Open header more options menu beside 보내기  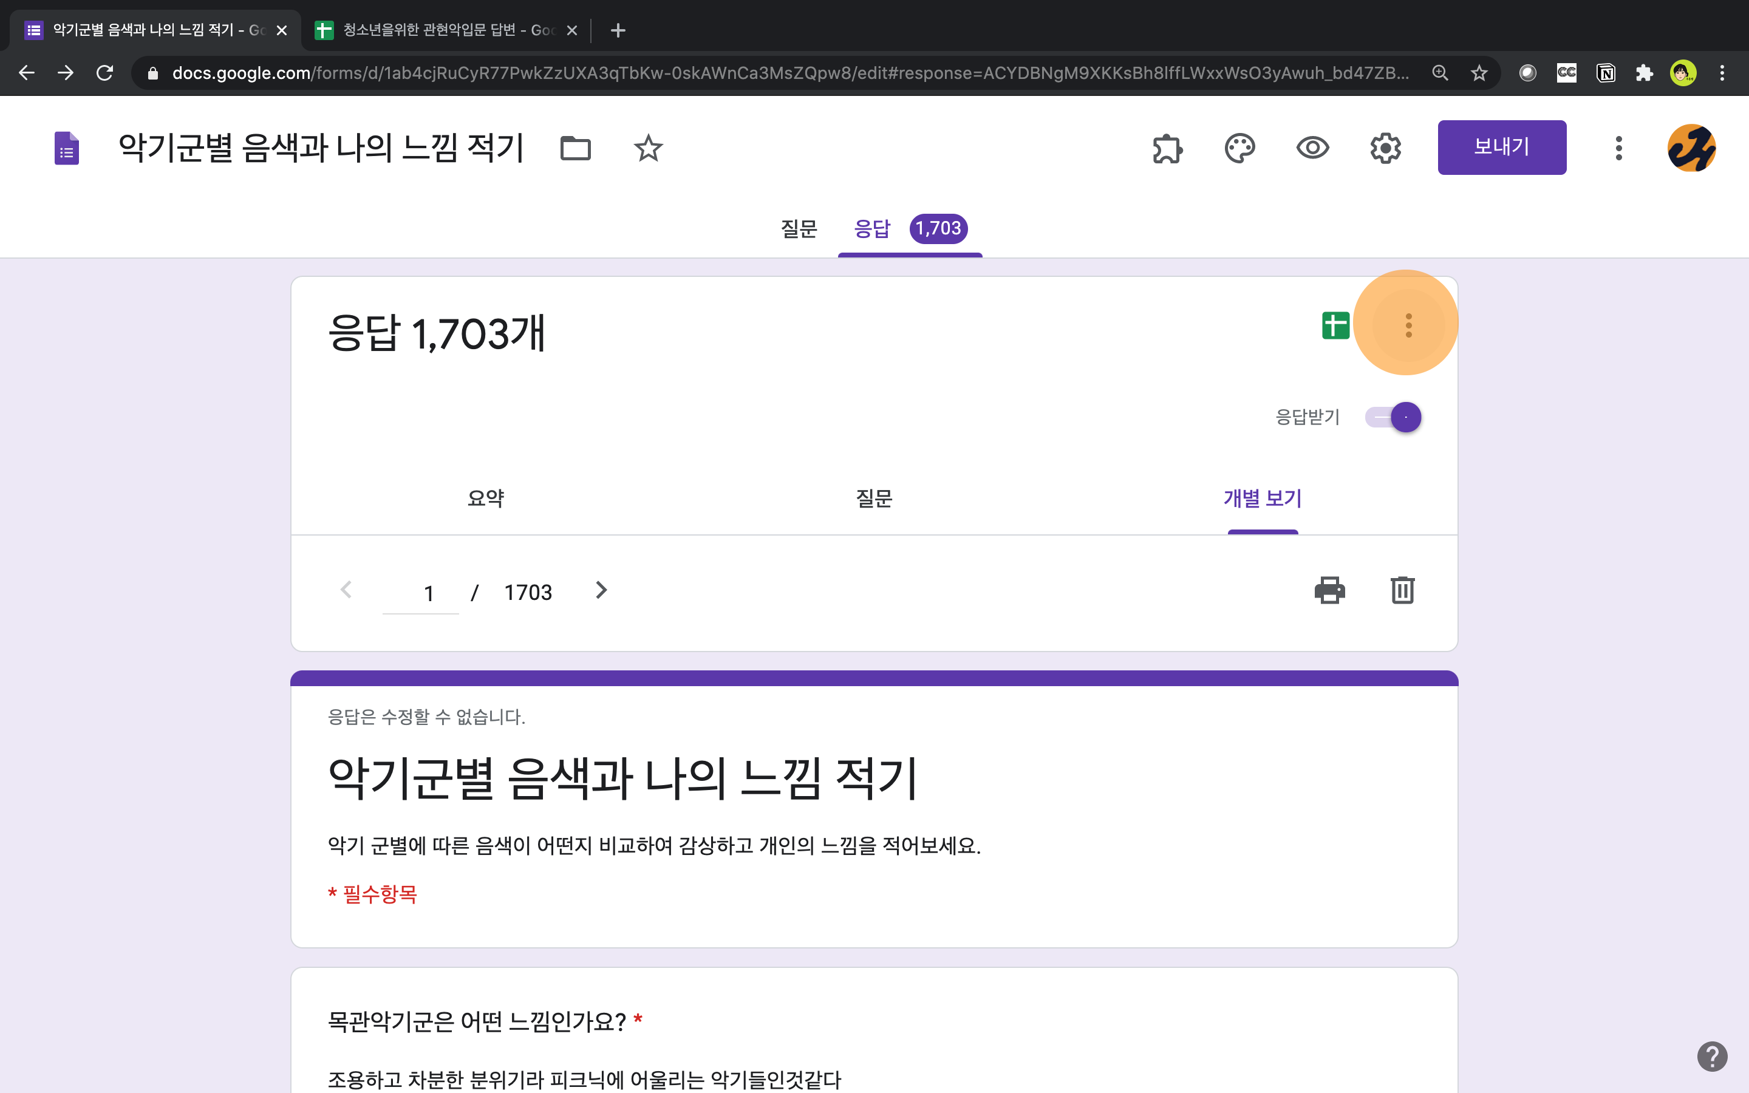1618,148
